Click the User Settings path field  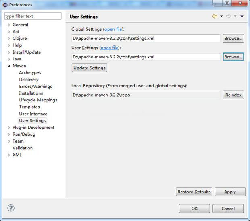tap(146, 57)
